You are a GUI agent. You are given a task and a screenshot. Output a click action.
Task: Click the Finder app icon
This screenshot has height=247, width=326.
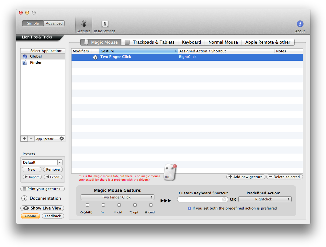25,63
